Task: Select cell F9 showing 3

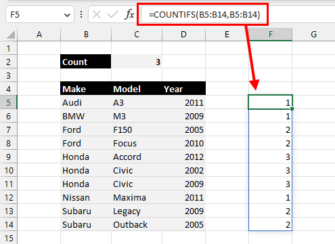Action: (x=271, y=157)
